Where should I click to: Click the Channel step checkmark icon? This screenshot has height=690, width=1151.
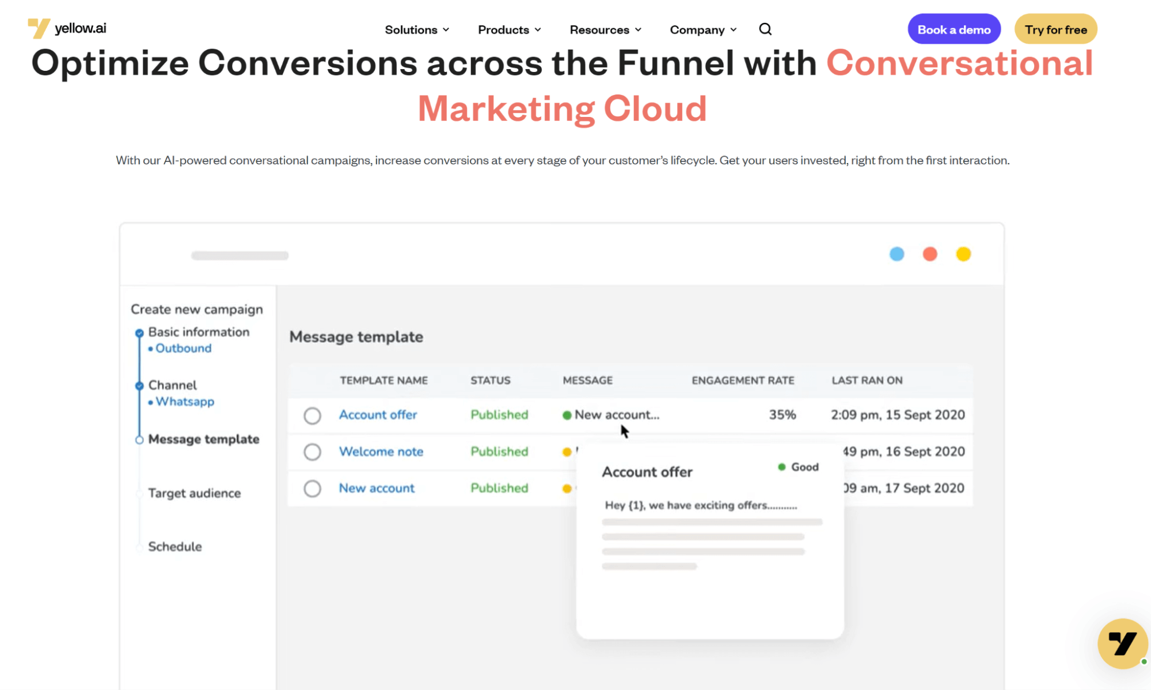pyautogui.click(x=139, y=386)
